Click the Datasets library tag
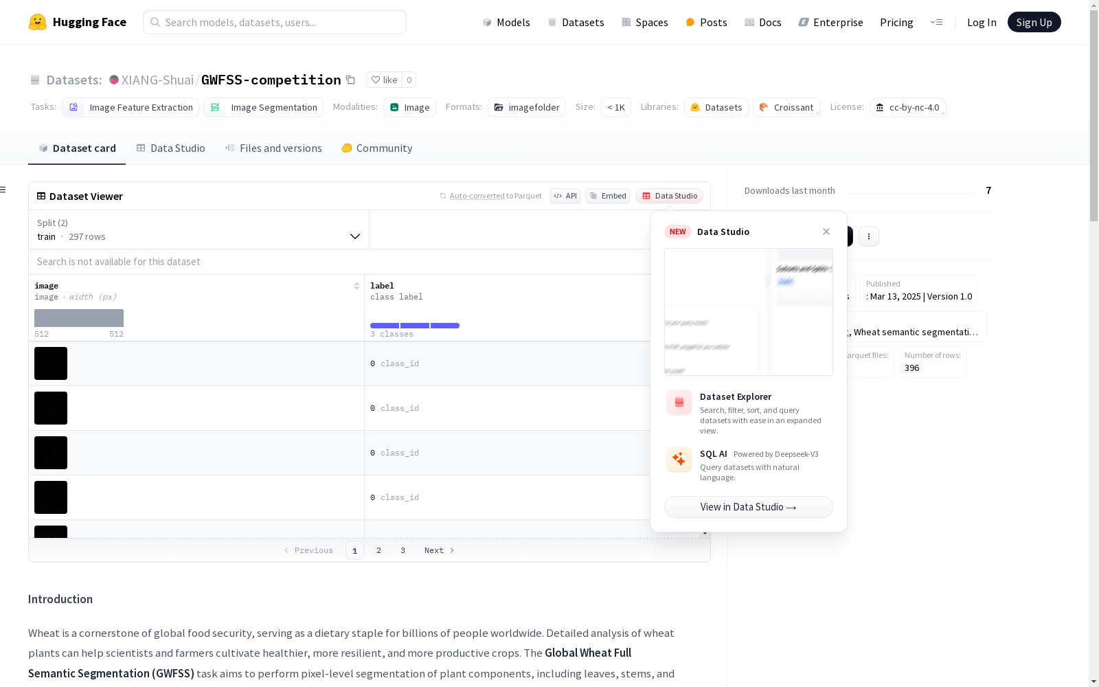This screenshot has height=687, width=1099. 716,107
